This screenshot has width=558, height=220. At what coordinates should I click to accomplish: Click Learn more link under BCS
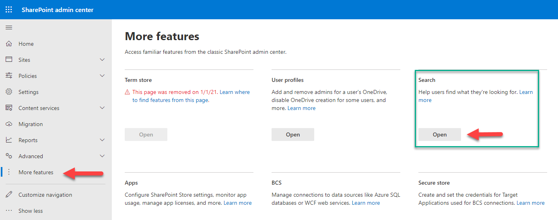coord(366,203)
